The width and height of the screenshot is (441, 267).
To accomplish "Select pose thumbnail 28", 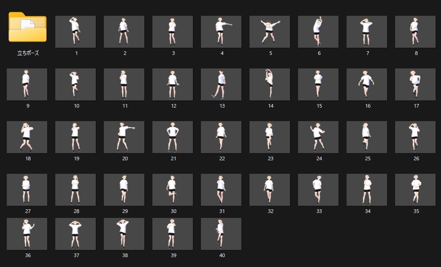I will (76, 190).
